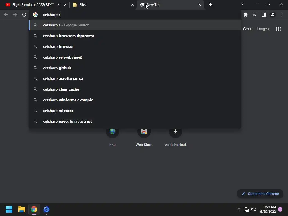The height and width of the screenshot is (216, 288).
Task: Mute the Flight Simulator tab audio icon
Action: [59, 5]
